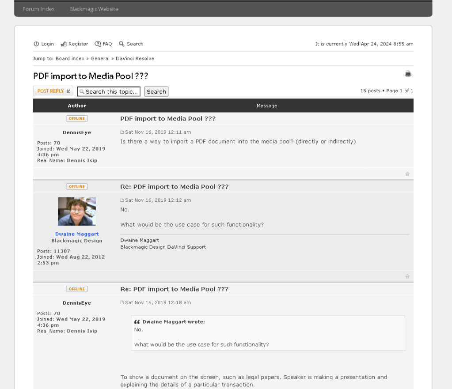Open the FAQ link

107,44
